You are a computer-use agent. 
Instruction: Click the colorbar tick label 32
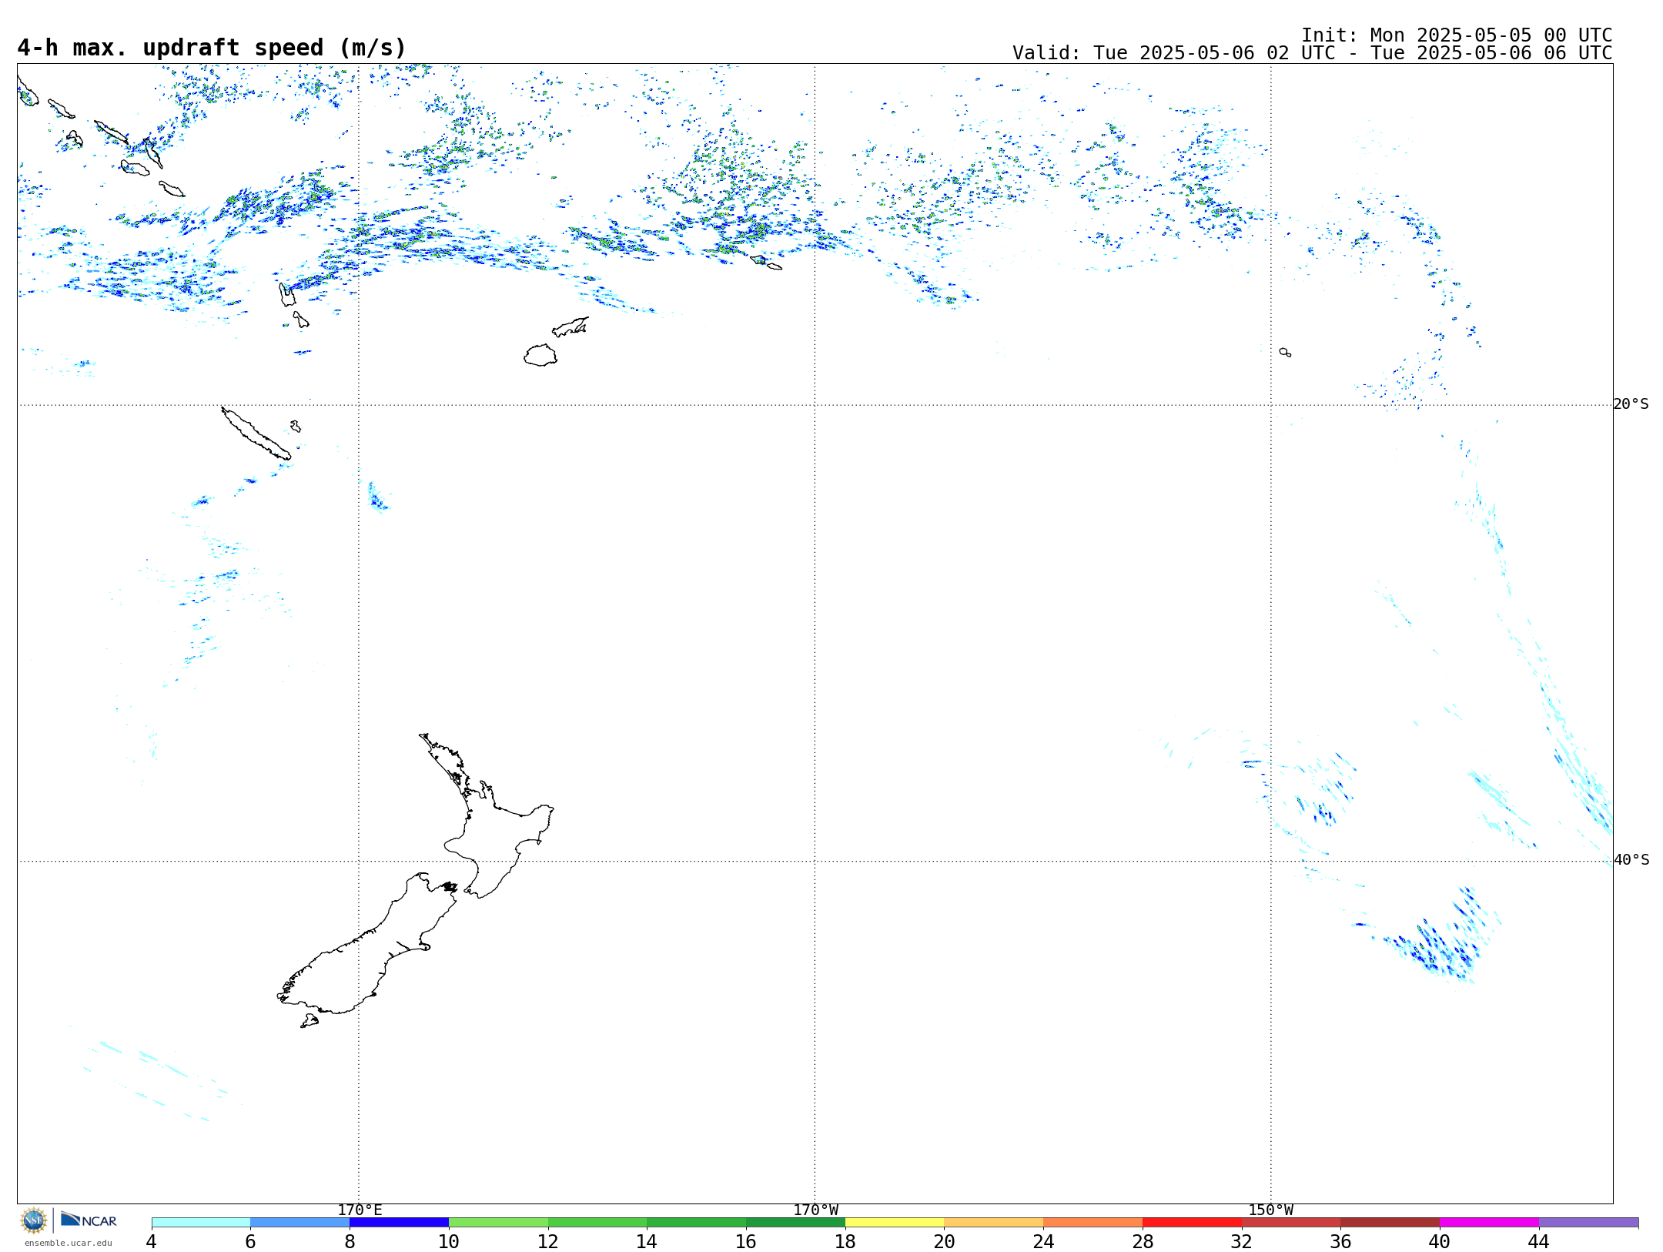pyautogui.click(x=1242, y=1241)
